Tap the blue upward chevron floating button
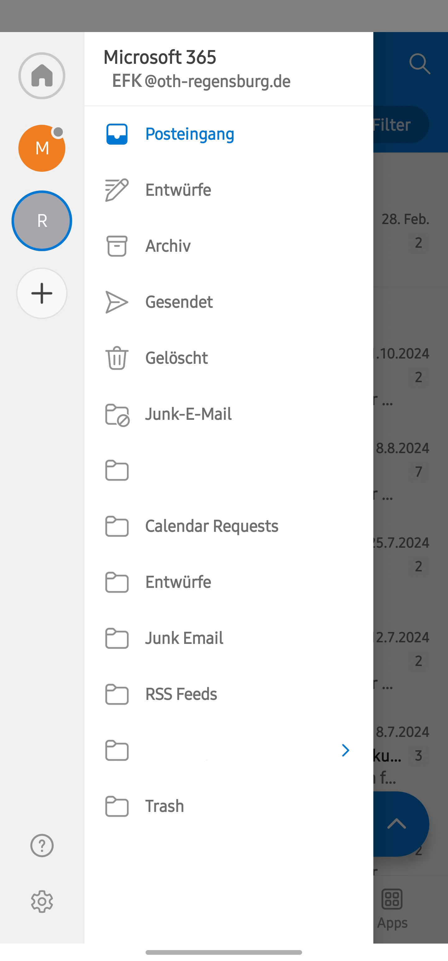The height and width of the screenshot is (961, 448). click(397, 823)
